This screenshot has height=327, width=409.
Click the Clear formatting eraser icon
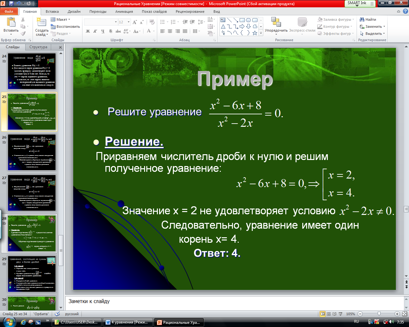tap(152, 22)
